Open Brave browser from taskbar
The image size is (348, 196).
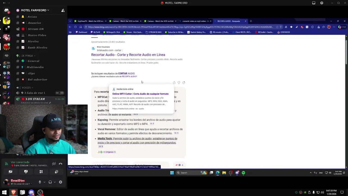coord(13,192)
